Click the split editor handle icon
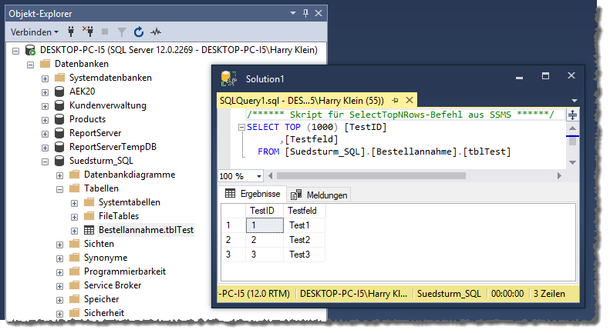 pos(572,114)
